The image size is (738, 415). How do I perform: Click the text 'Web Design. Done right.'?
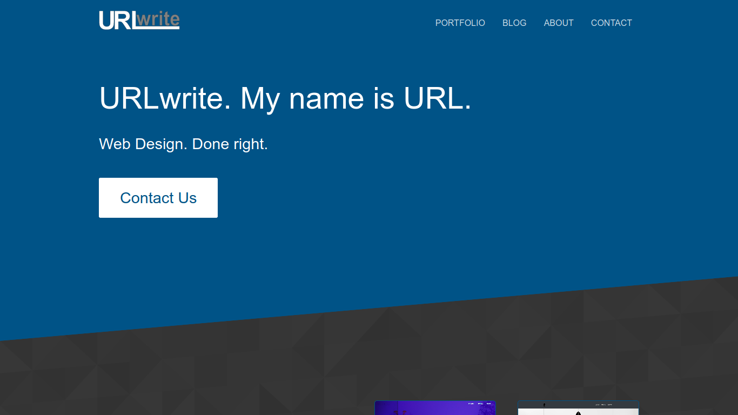tap(184, 144)
